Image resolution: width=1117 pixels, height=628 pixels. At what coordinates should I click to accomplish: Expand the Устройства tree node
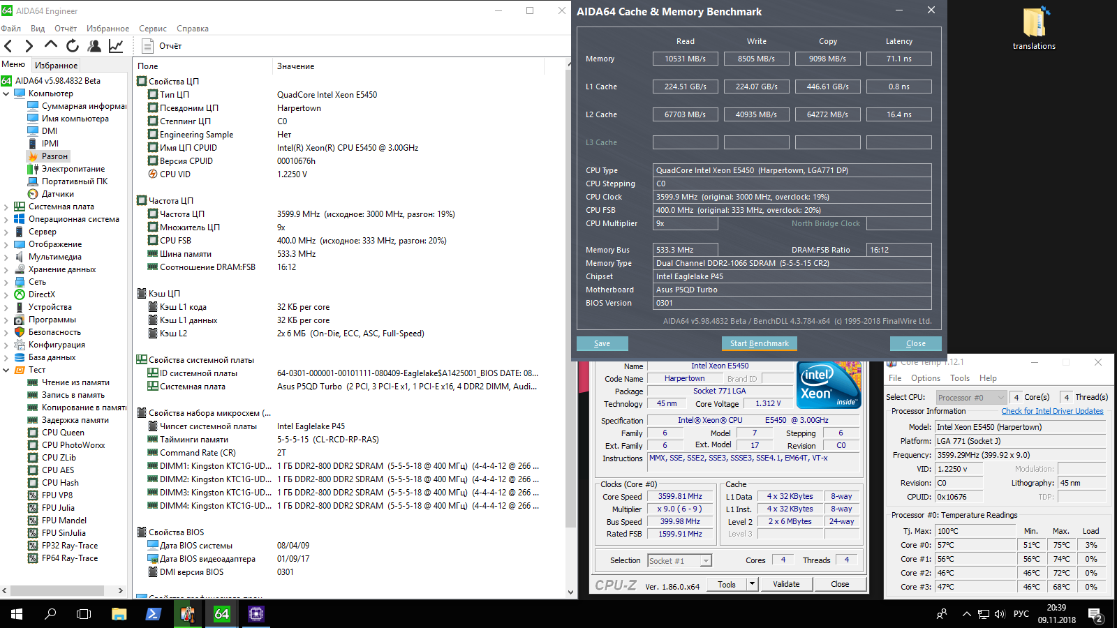click(x=6, y=307)
